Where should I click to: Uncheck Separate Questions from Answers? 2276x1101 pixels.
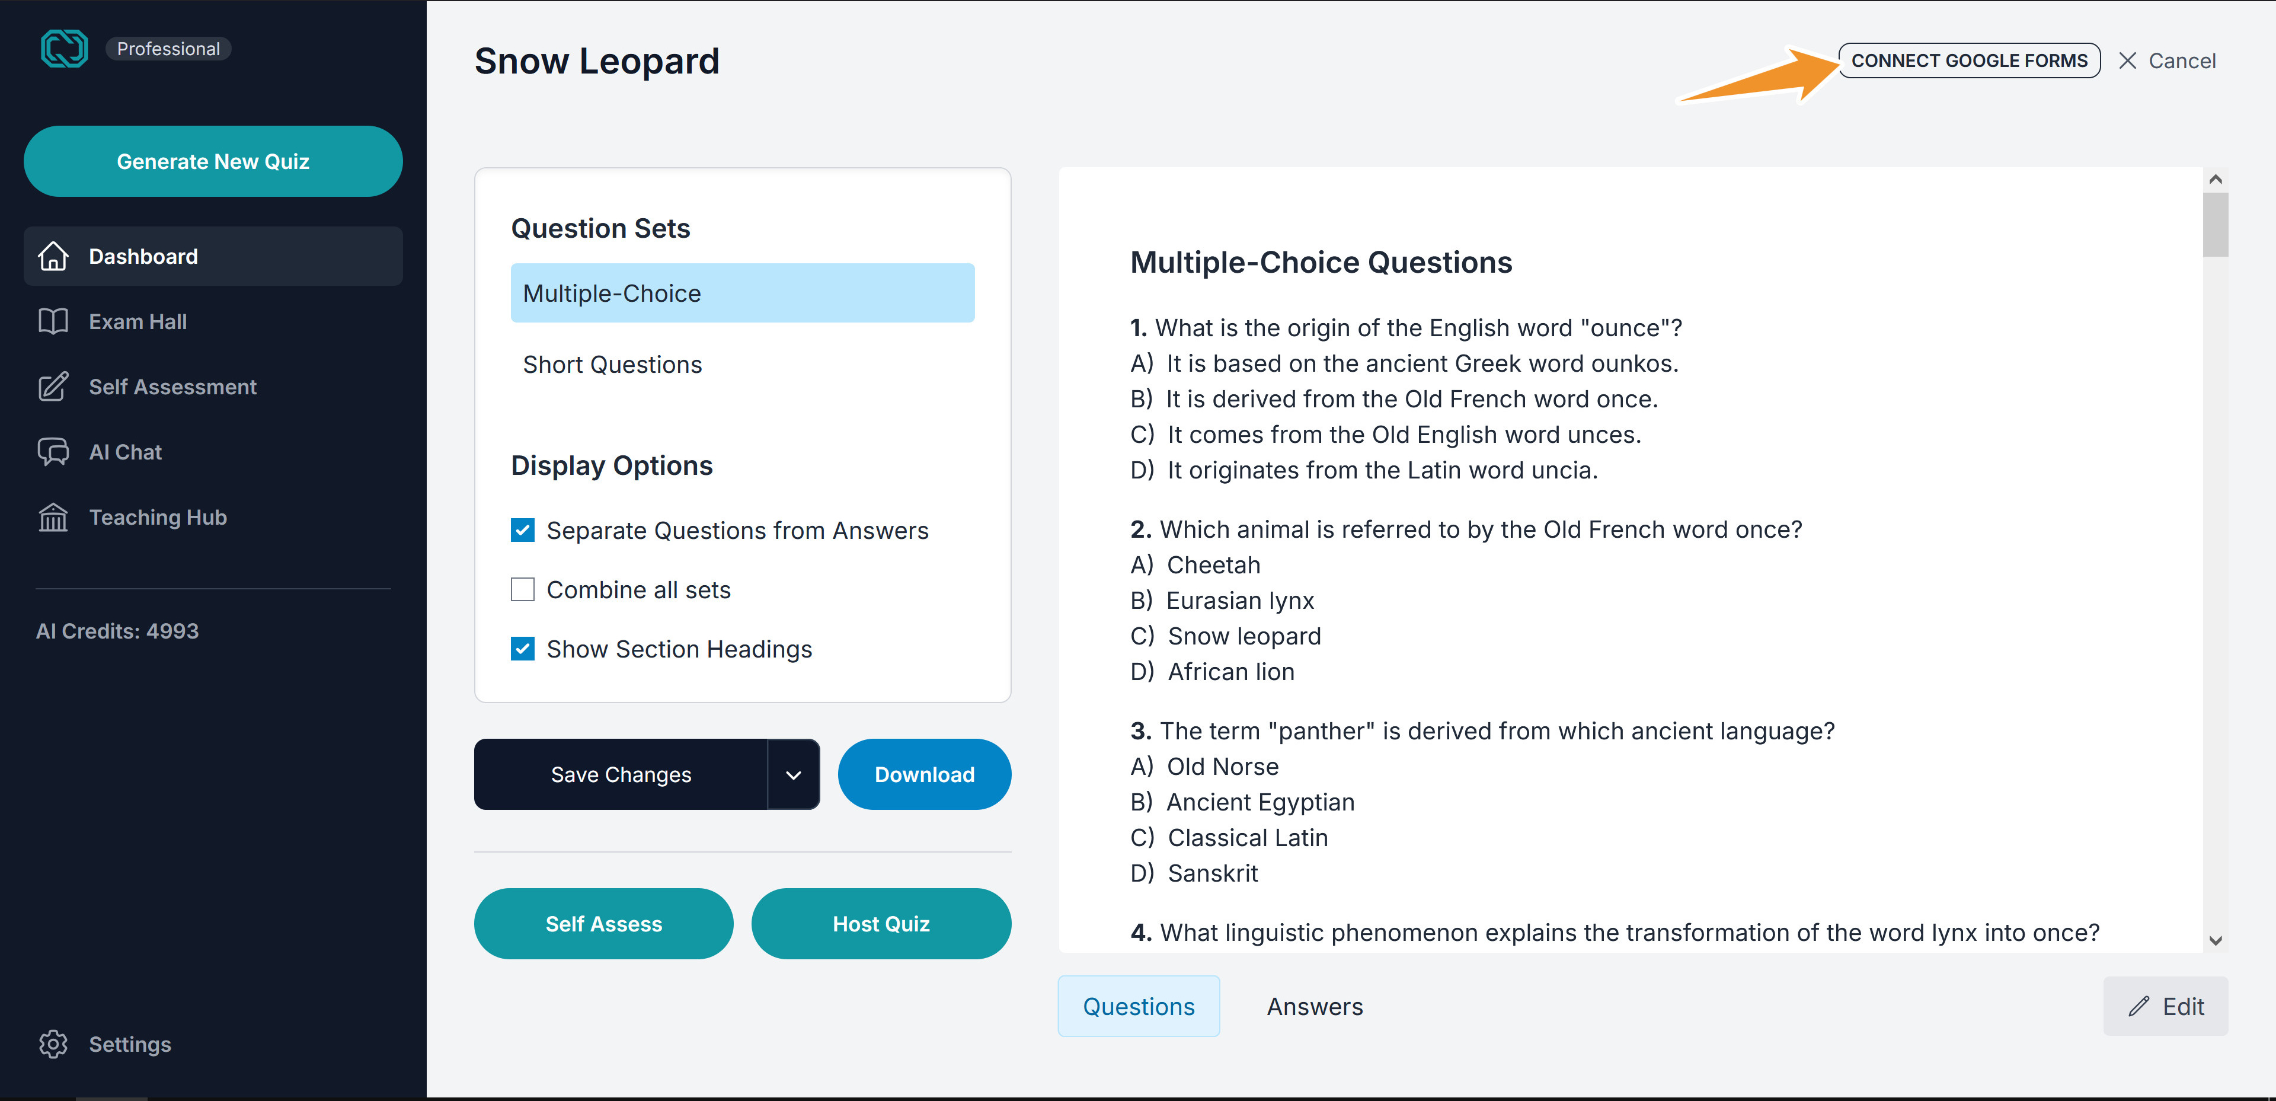[x=522, y=530]
